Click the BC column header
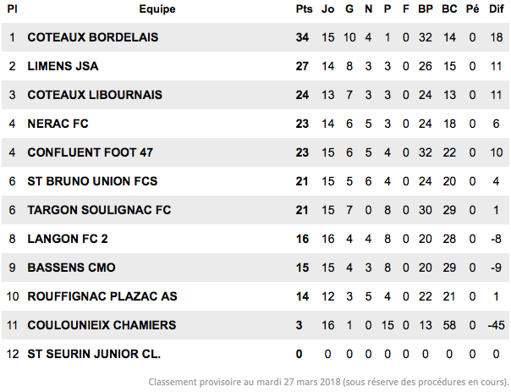 [x=449, y=8]
